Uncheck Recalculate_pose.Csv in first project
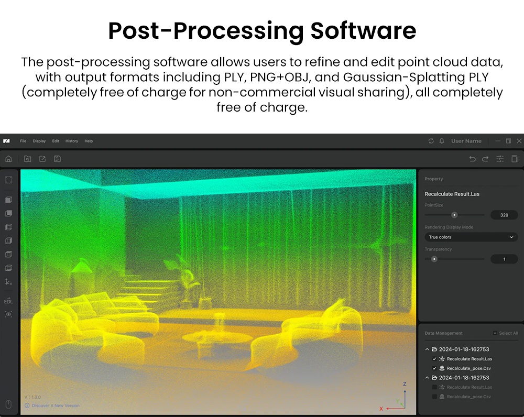 [x=434, y=368]
